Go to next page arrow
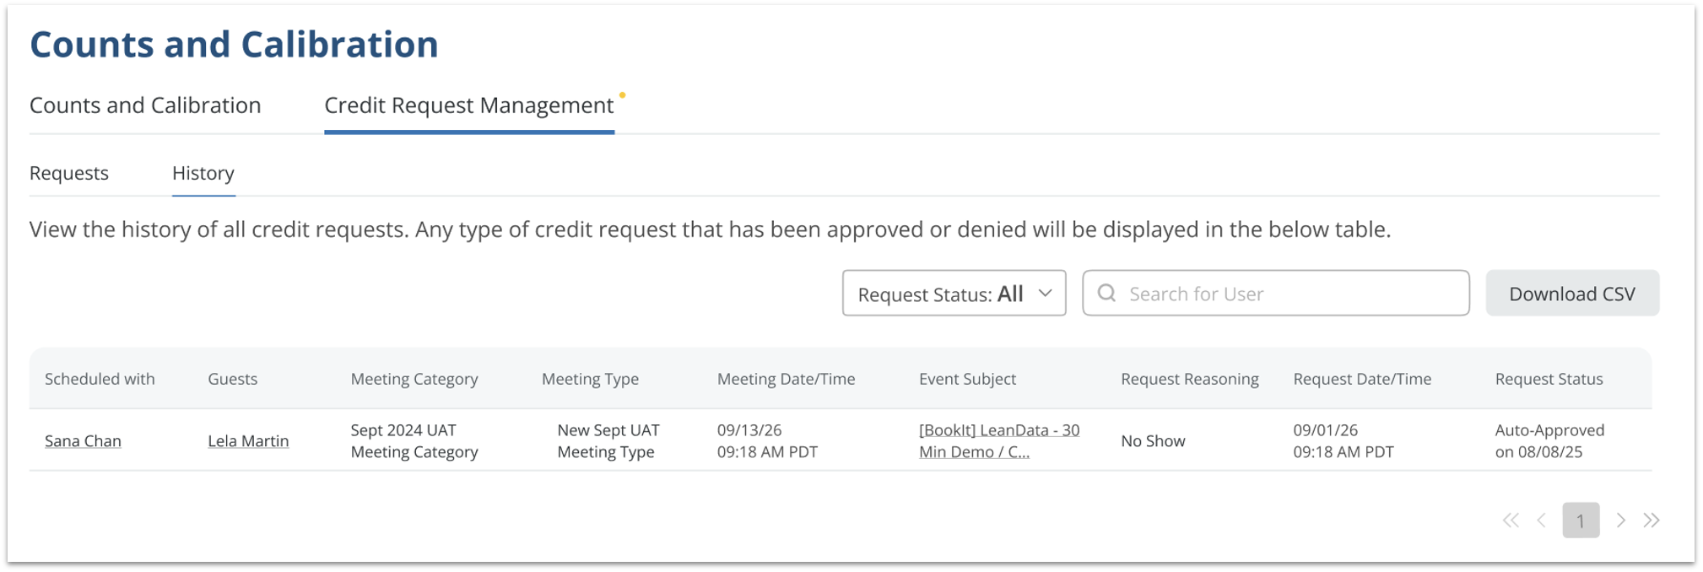 click(x=1620, y=521)
